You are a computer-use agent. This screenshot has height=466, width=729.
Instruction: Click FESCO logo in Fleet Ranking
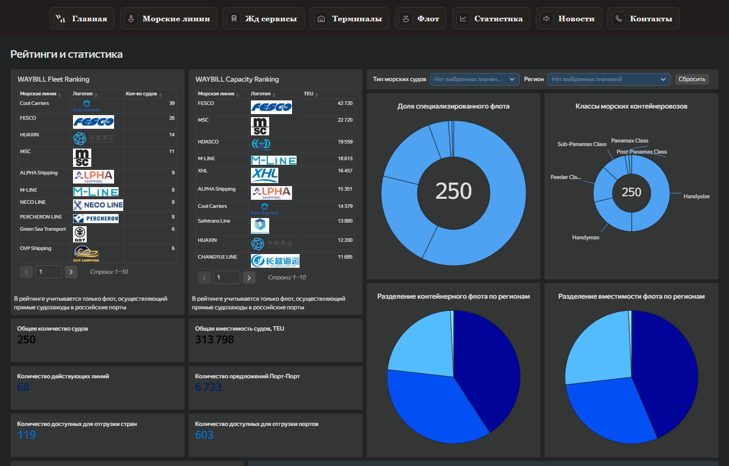[x=93, y=122]
